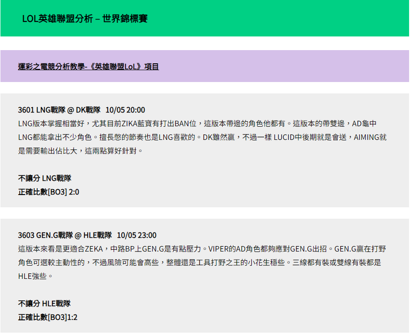Image resolution: width=410 pixels, height=334 pixels.
Task: Open the 運彩之電競分析教學 underlined link
Action: point(88,67)
